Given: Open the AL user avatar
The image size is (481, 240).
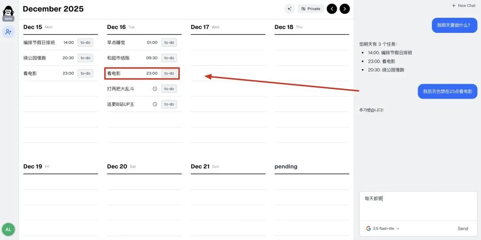Looking at the screenshot, I should click(x=8, y=229).
